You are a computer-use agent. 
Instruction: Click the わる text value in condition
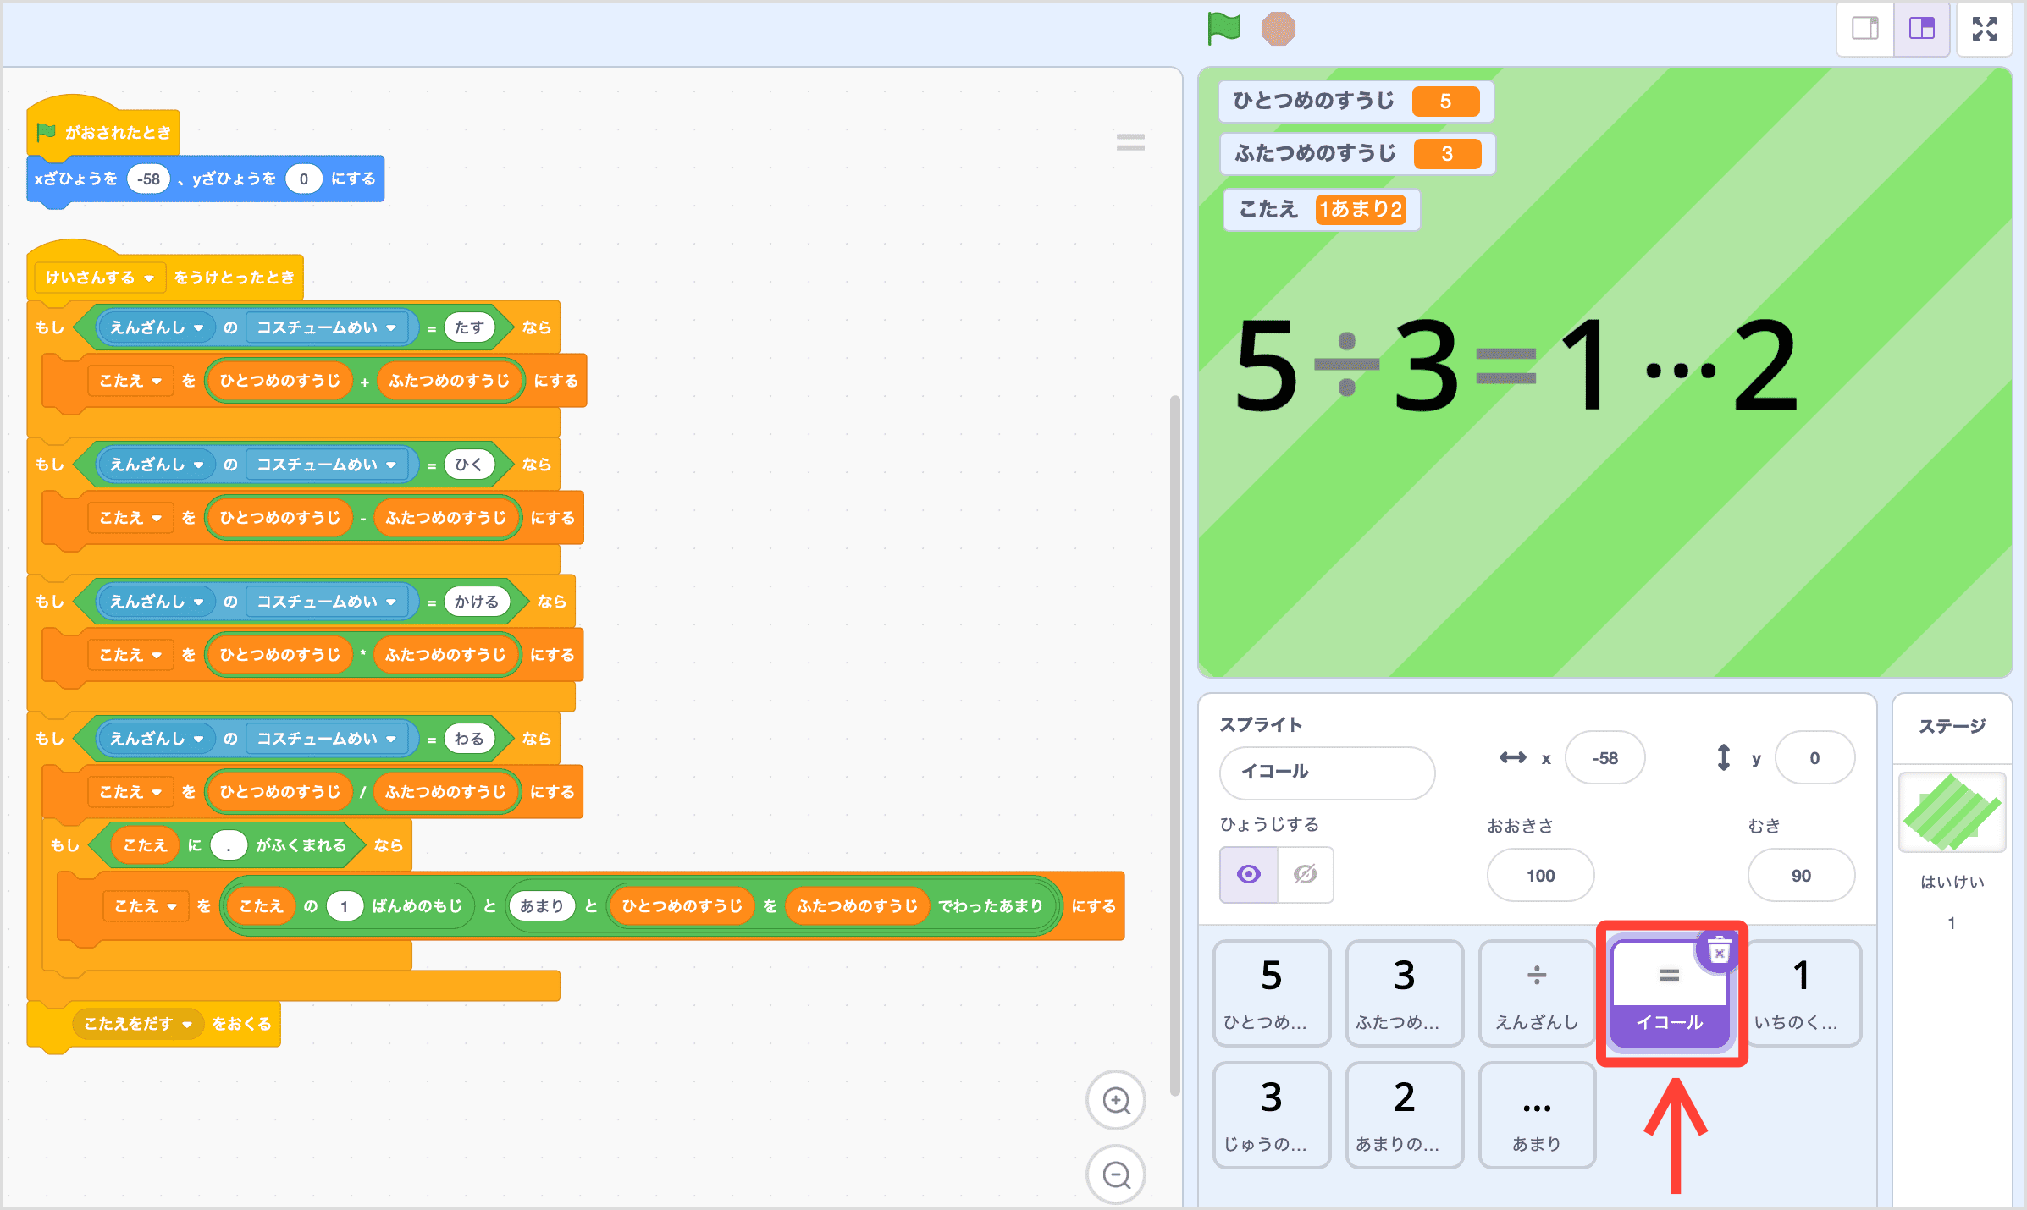[x=469, y=739]
